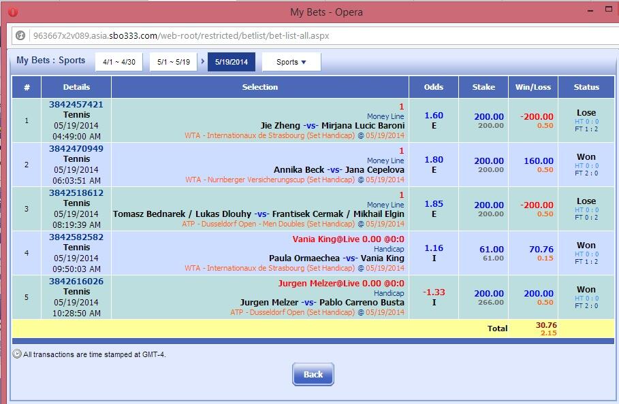Click the Win/Loss column header
This screenshot has height=404, width=619.
tap(533, 87)
